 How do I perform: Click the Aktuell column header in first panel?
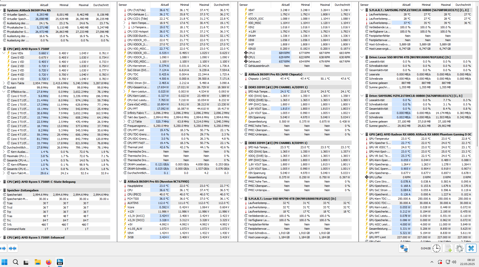(40, 5)
